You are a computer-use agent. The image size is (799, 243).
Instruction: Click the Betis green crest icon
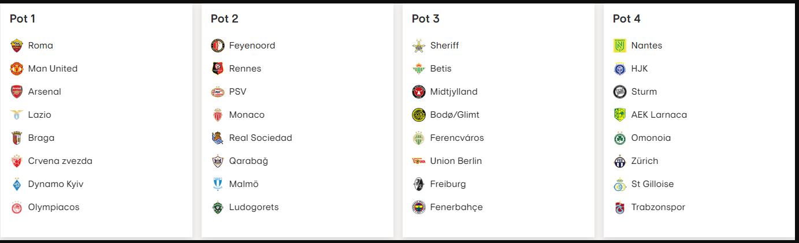click(x=419, y=69)
